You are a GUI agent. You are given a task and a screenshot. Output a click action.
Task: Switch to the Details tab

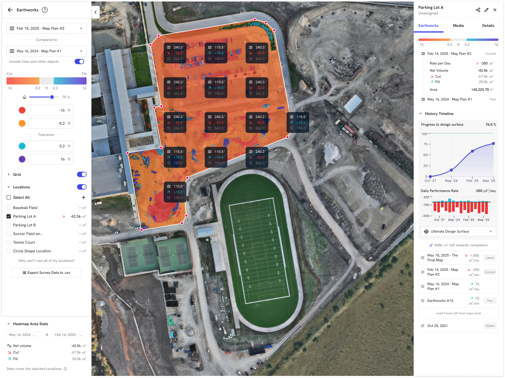tap(488, 26)
